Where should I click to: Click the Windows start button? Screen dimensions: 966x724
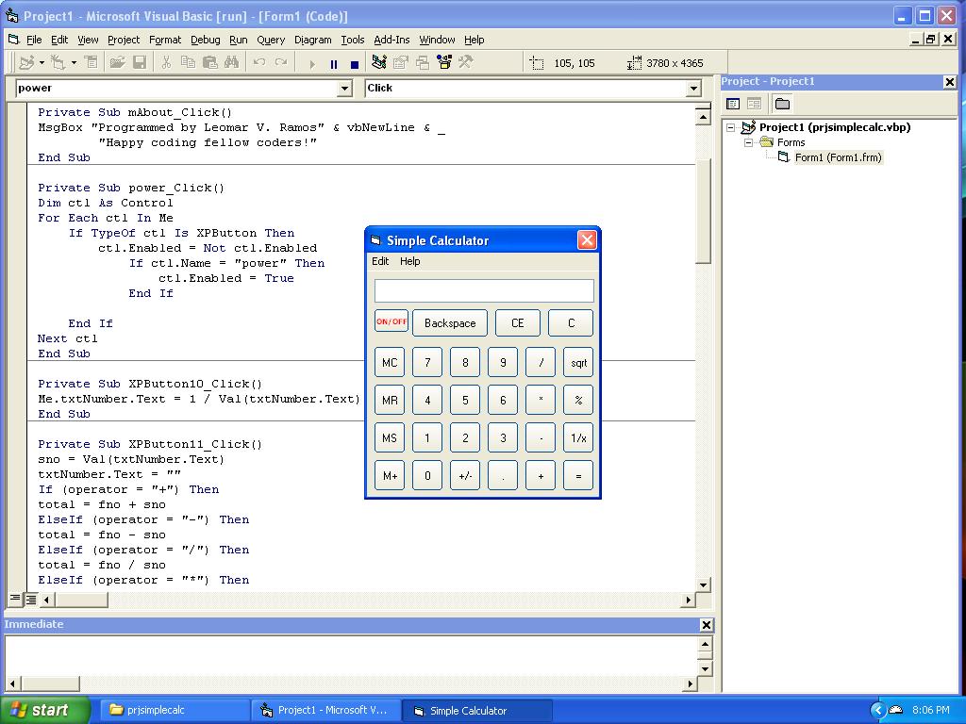tap(45, 710)
